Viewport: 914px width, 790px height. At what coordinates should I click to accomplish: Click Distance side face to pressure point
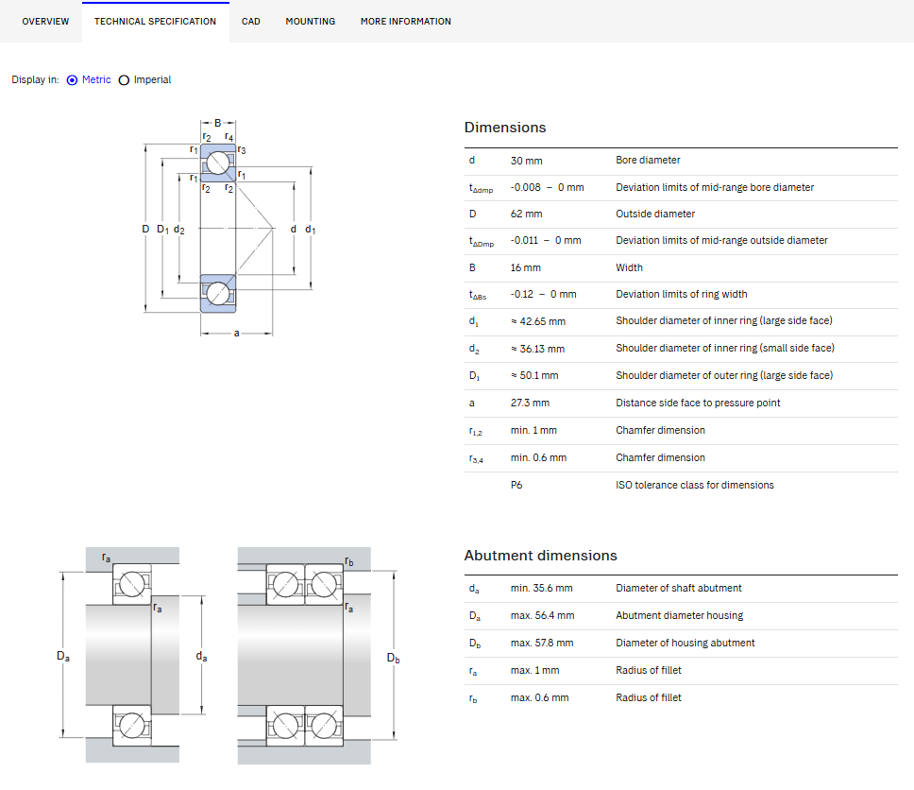click(x=698, y=404)
